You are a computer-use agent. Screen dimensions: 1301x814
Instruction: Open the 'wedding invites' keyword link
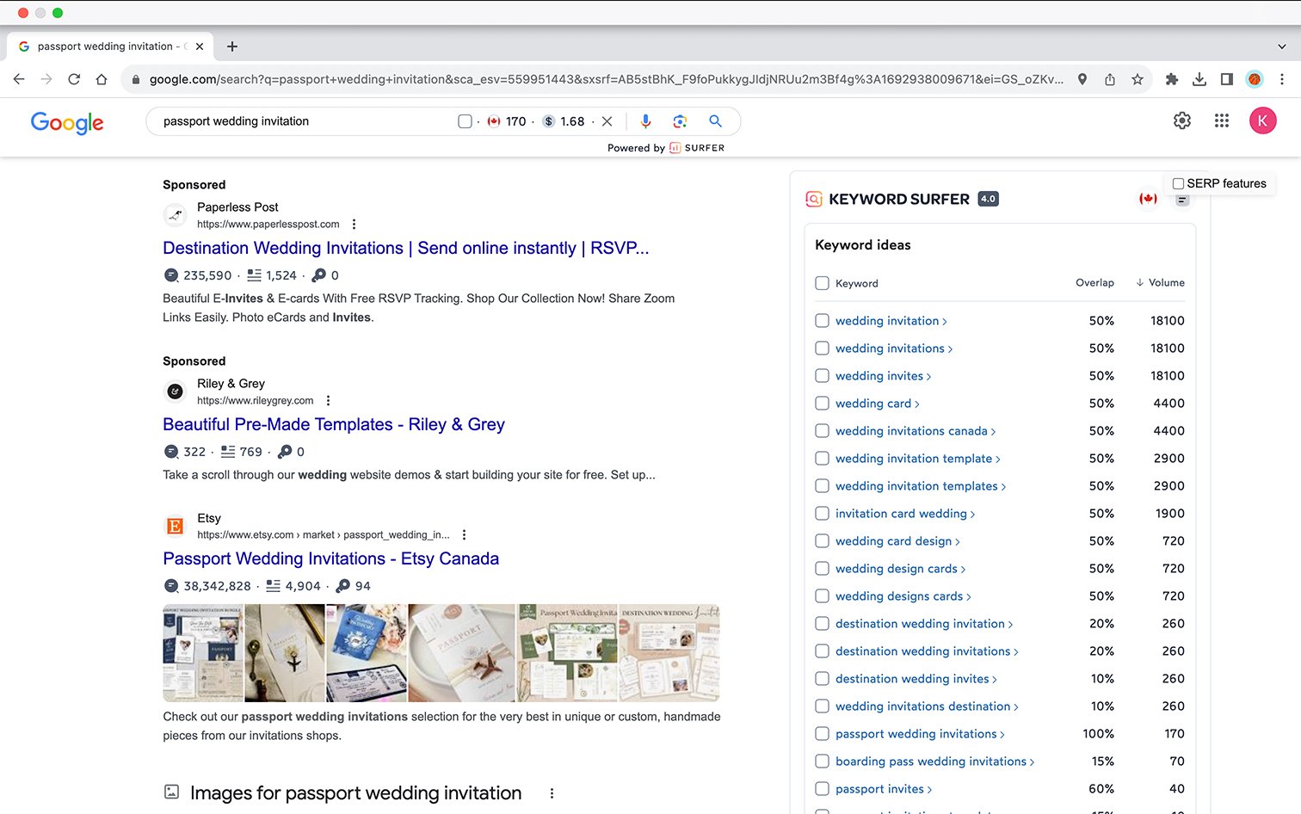point(883,376)
